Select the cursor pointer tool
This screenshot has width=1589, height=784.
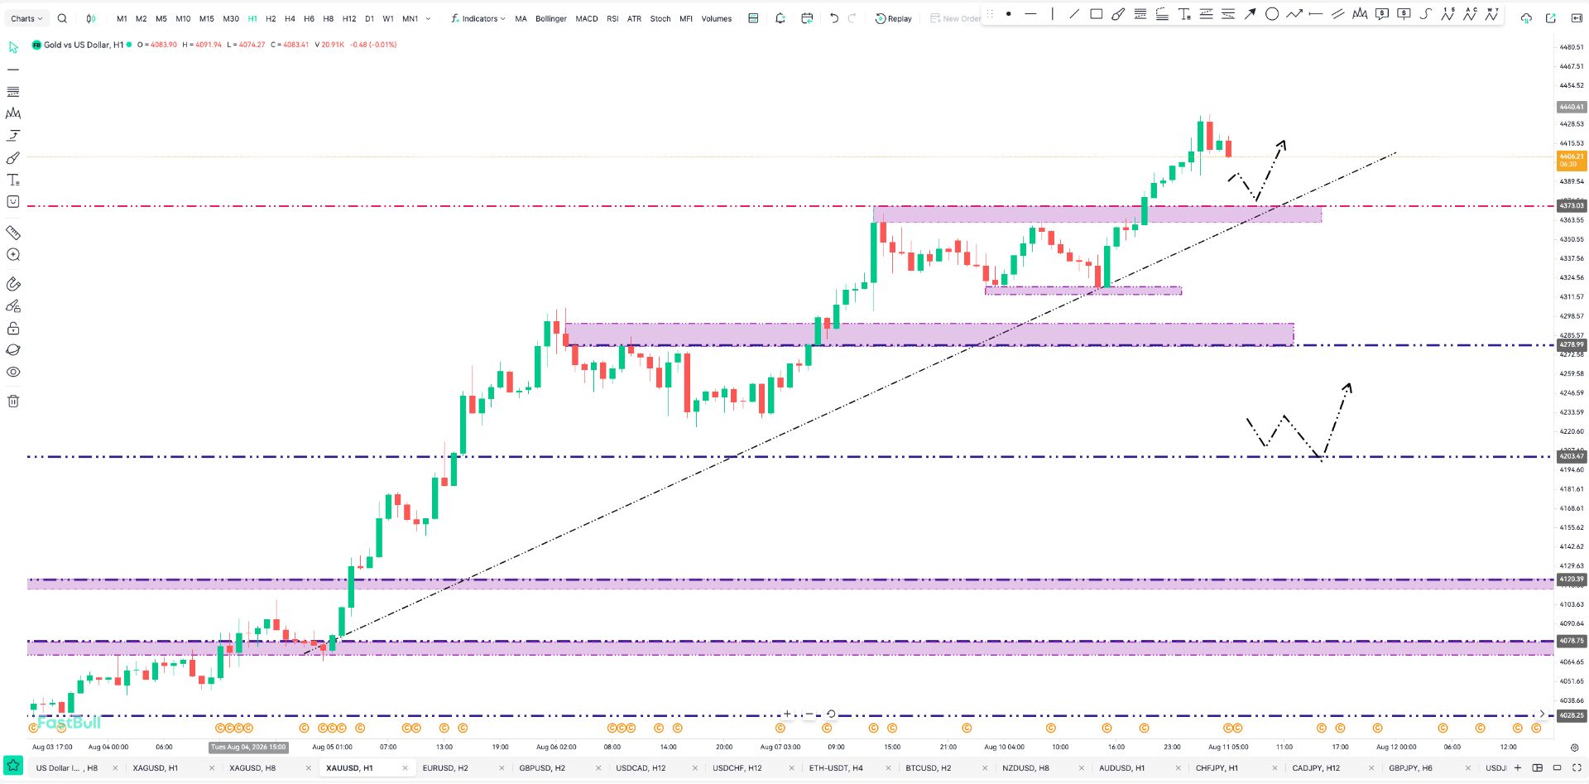click(x=13, y=47)
